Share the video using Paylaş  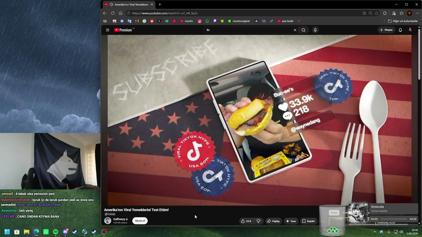273,221
